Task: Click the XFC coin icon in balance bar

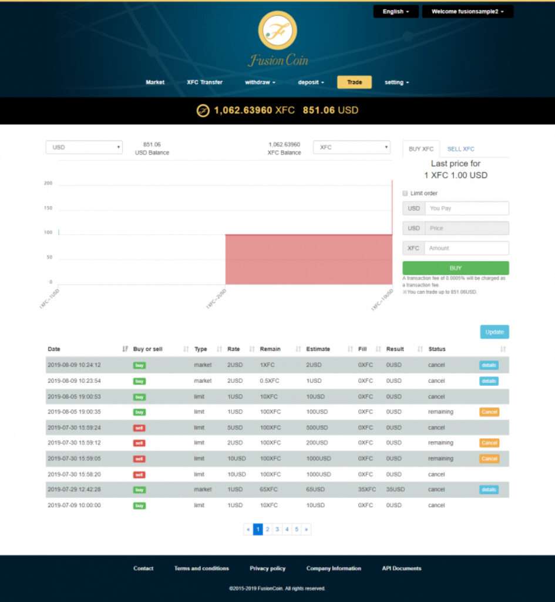Action: coord(203,111)
